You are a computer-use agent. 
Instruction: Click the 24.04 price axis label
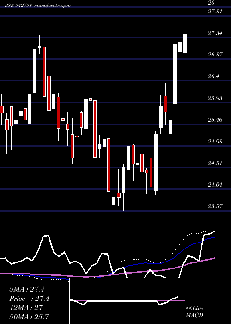coord(215,185)
